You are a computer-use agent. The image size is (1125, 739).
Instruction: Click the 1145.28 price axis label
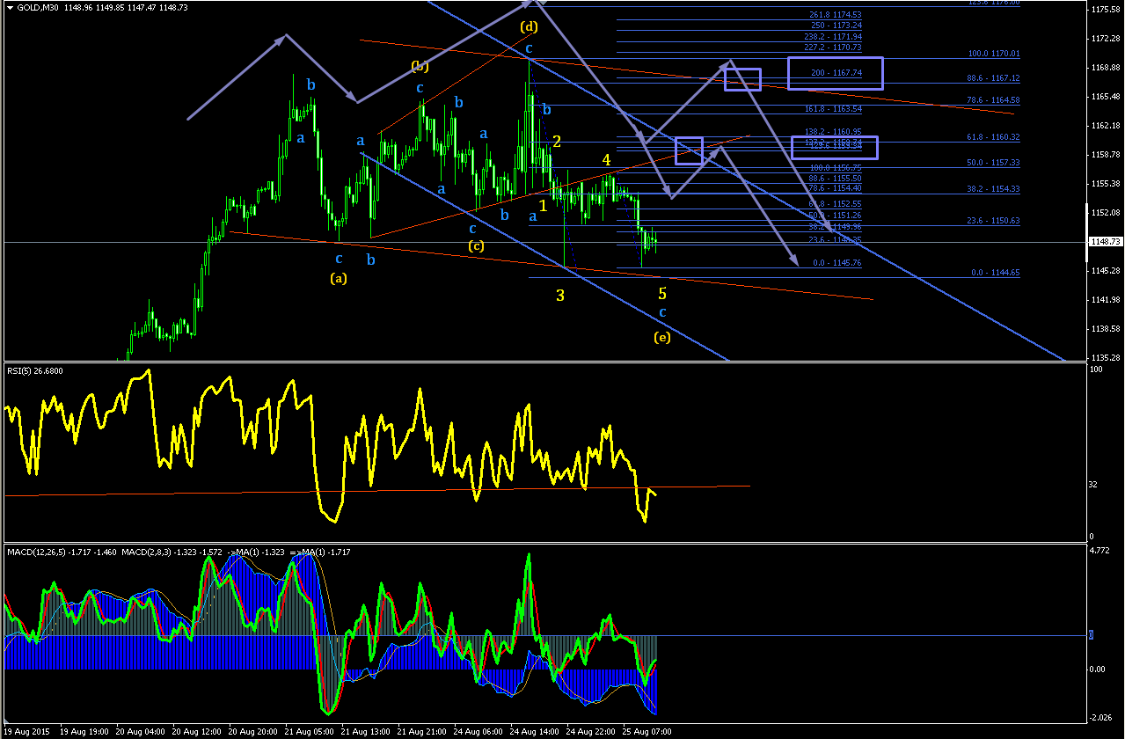(1107, 270)
